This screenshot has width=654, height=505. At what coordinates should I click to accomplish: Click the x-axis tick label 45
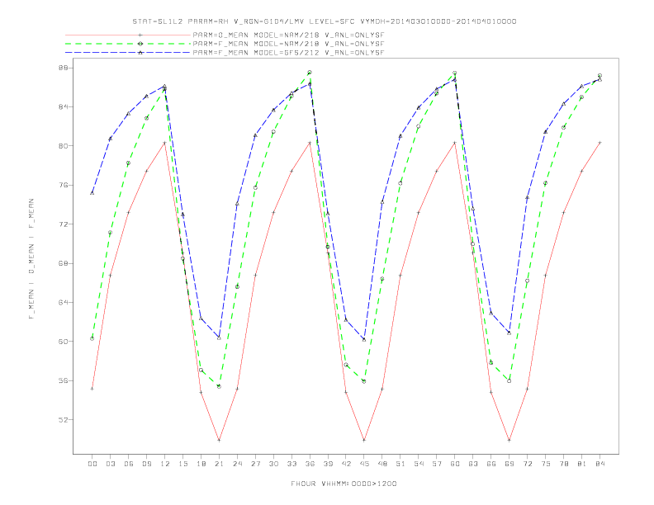pos(364,464)
